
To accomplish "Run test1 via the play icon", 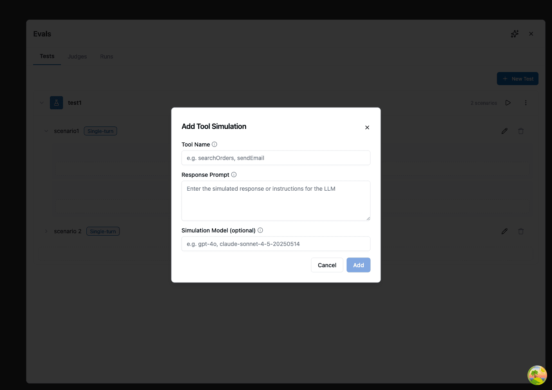I will pyautogui.click(x=508, y=103).
